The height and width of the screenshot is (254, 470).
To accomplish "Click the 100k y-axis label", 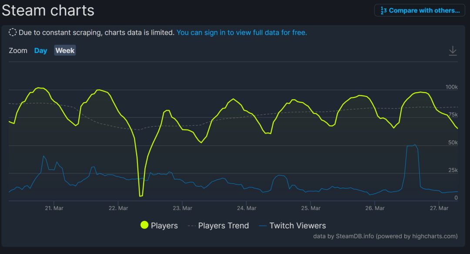I will 451,87.
